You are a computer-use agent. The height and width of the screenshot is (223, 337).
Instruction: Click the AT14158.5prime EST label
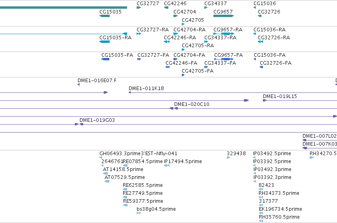[x=123, y=169]
